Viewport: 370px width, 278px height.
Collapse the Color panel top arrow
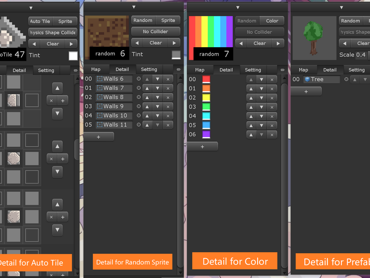pos(238,7)
